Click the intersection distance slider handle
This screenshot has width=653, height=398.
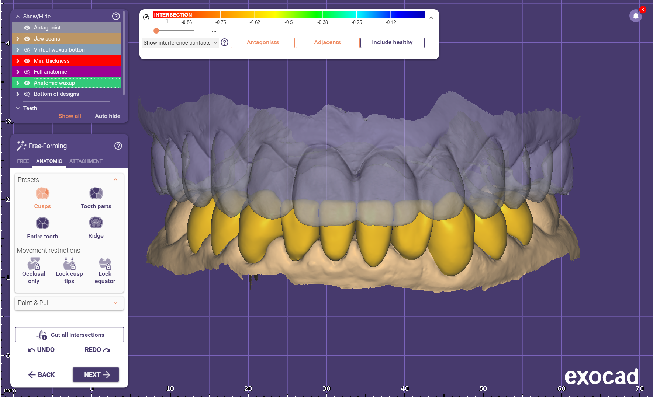(156, 31)
